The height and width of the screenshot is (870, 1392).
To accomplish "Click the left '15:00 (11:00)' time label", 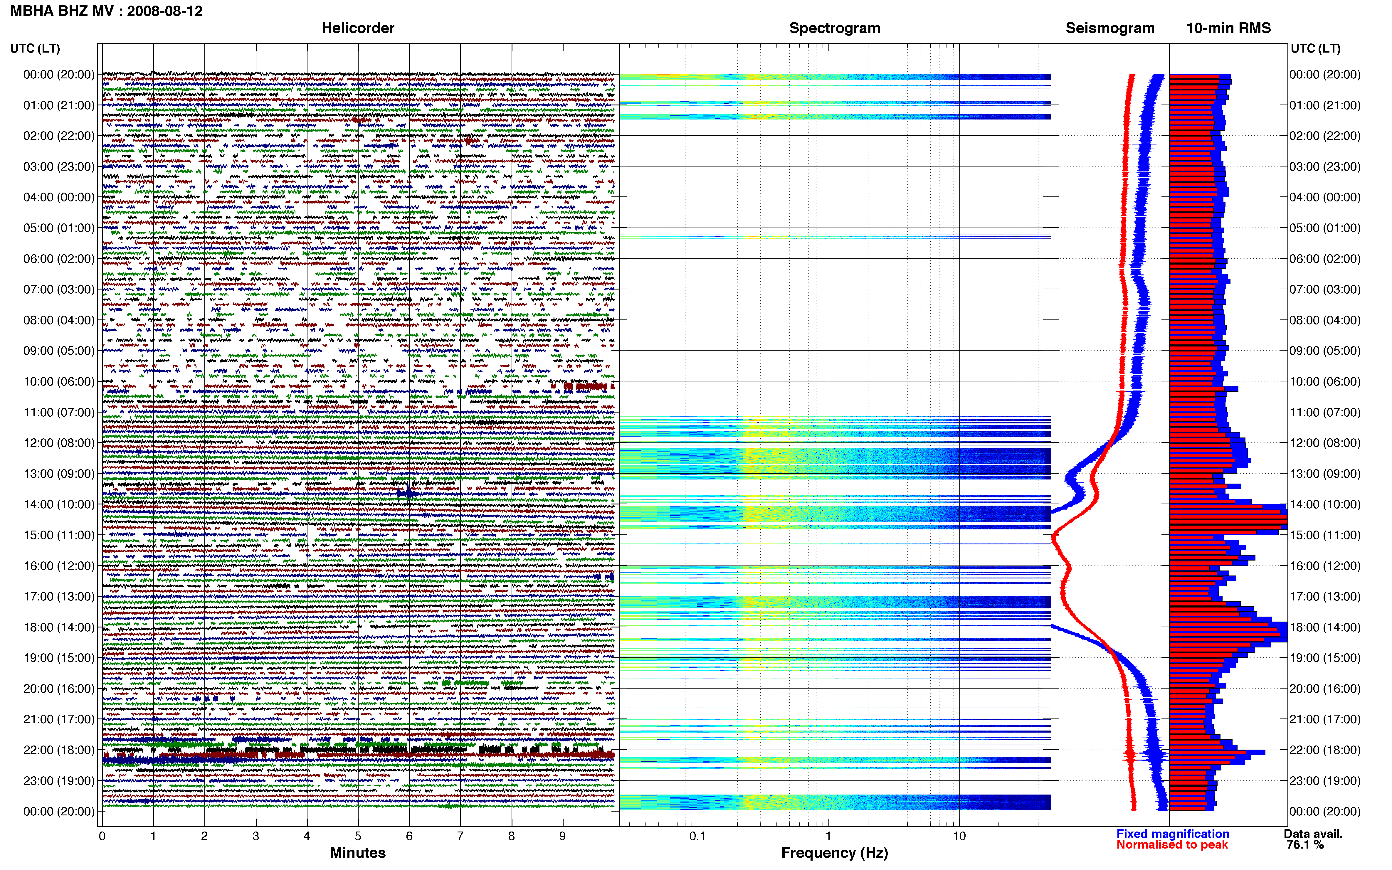I will click(59, 535).
